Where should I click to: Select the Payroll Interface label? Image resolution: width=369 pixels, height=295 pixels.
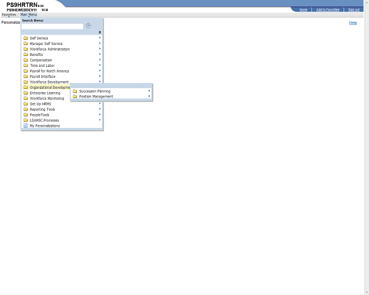43,76
